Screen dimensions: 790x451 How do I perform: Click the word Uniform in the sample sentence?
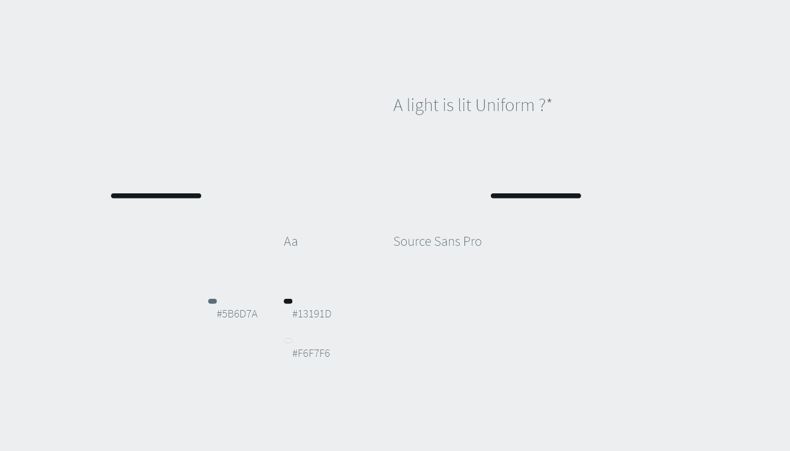point(504,105)
